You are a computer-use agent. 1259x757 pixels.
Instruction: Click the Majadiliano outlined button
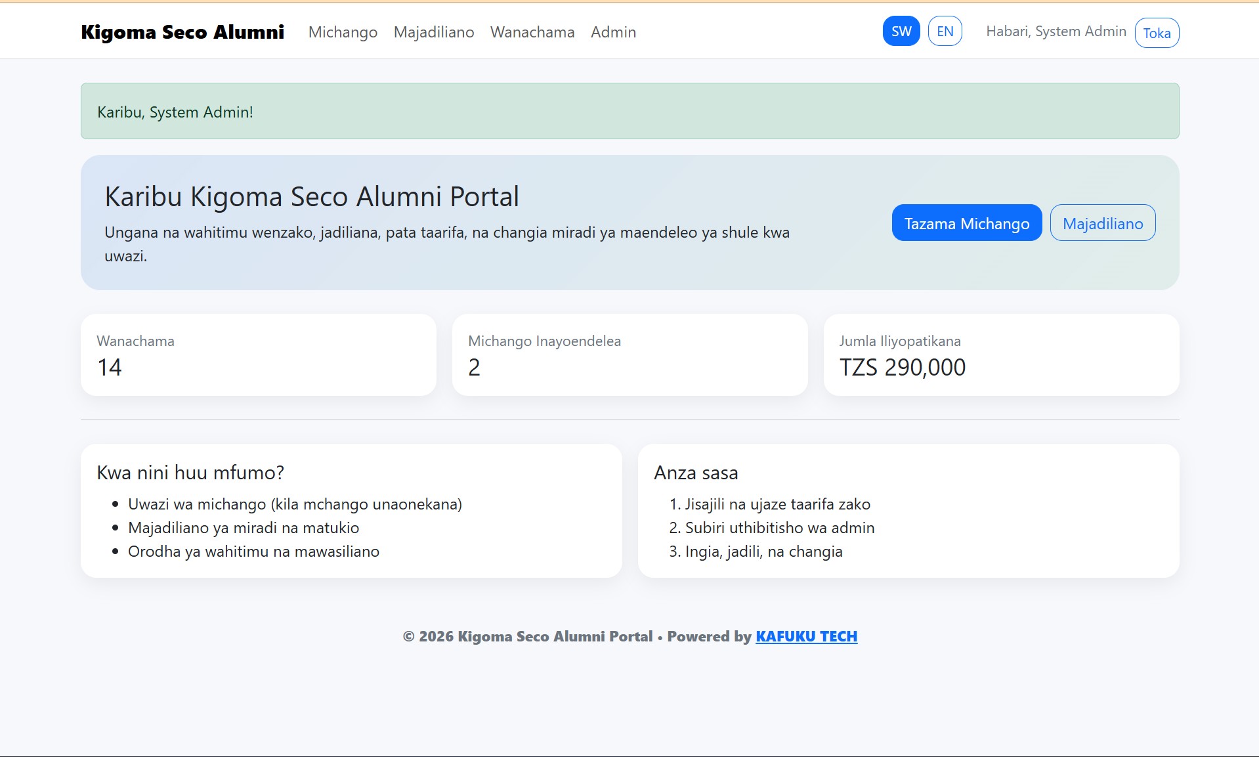[1102, 223]
